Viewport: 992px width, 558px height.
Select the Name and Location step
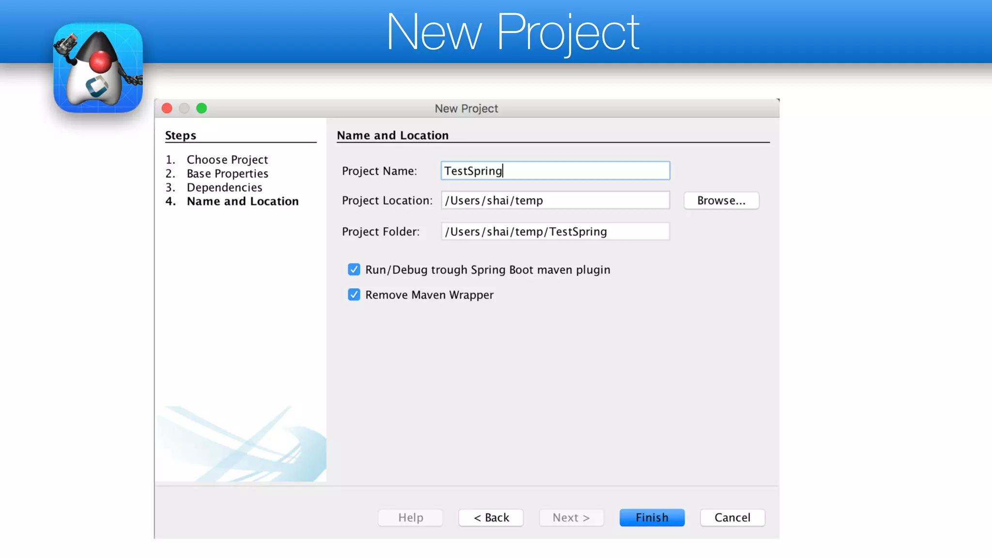click(x=243, y=201)
